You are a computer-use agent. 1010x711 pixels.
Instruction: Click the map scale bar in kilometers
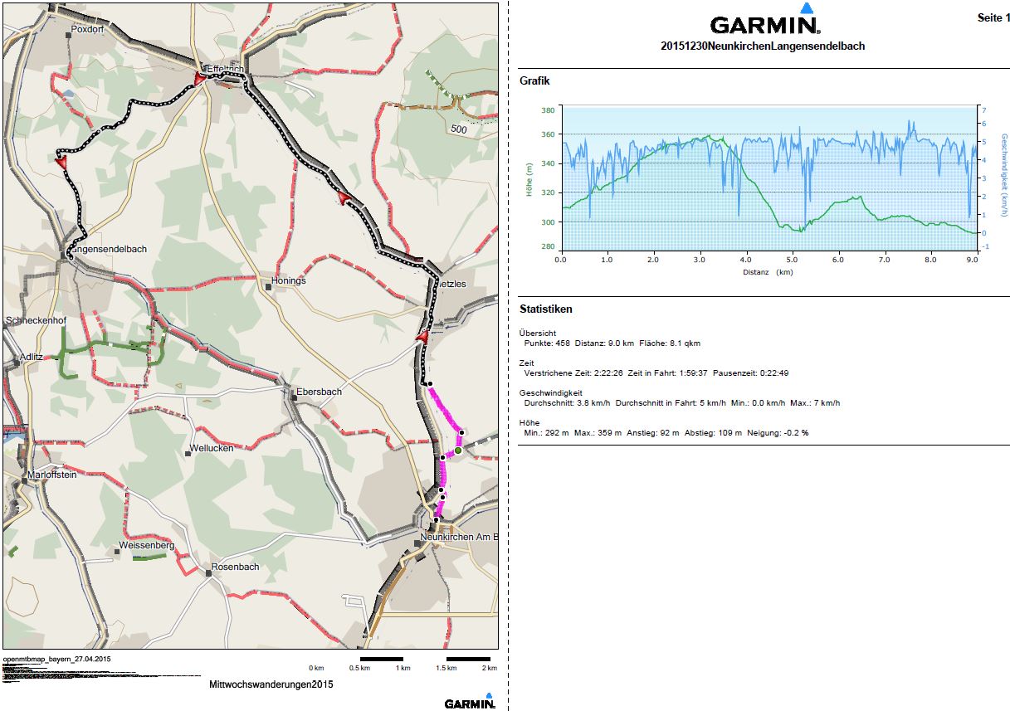pos(403,661)
